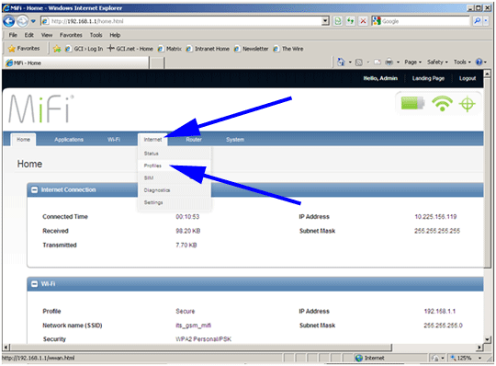Click the red Stop loading icon
The image size is (496, 366).
point(363,21)
